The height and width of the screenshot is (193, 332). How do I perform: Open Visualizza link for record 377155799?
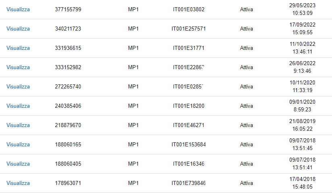[18, 9]
